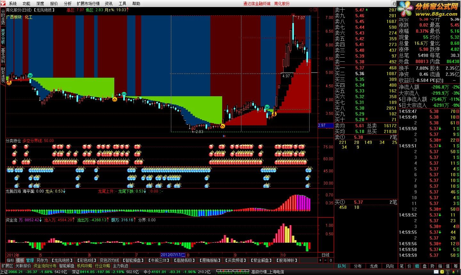Click the plus zoom button below 日线
461x275 pixels.
(320, 261)
